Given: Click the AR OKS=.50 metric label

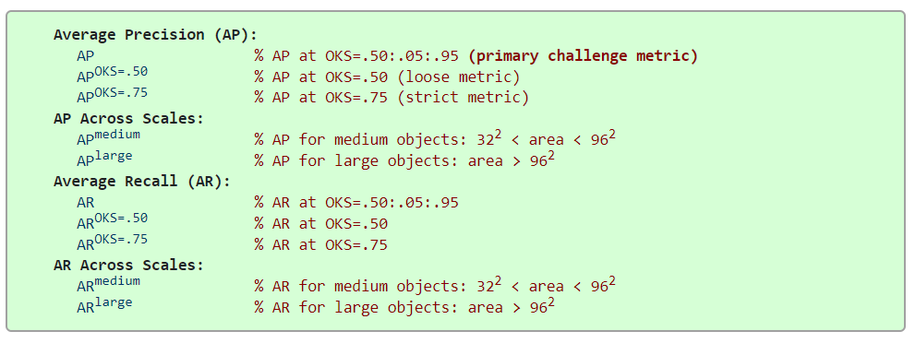Looking at the screenshot, I should point(112,221).
